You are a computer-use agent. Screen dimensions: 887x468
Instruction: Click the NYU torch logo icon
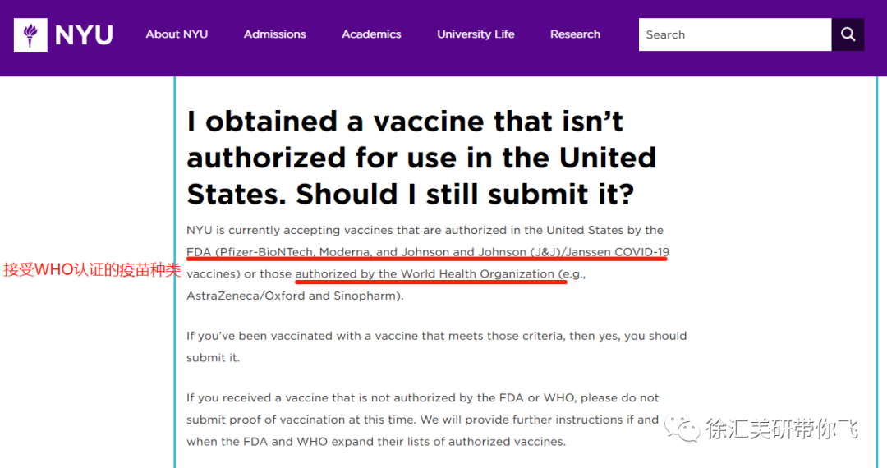31,35
